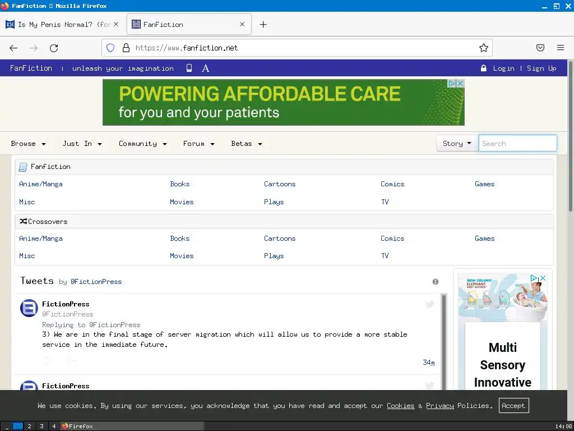Click the Twitter bird on first tweet
The height and width of the screenshot is (431, 574).
pyautogui.click(x=430, y=304)
